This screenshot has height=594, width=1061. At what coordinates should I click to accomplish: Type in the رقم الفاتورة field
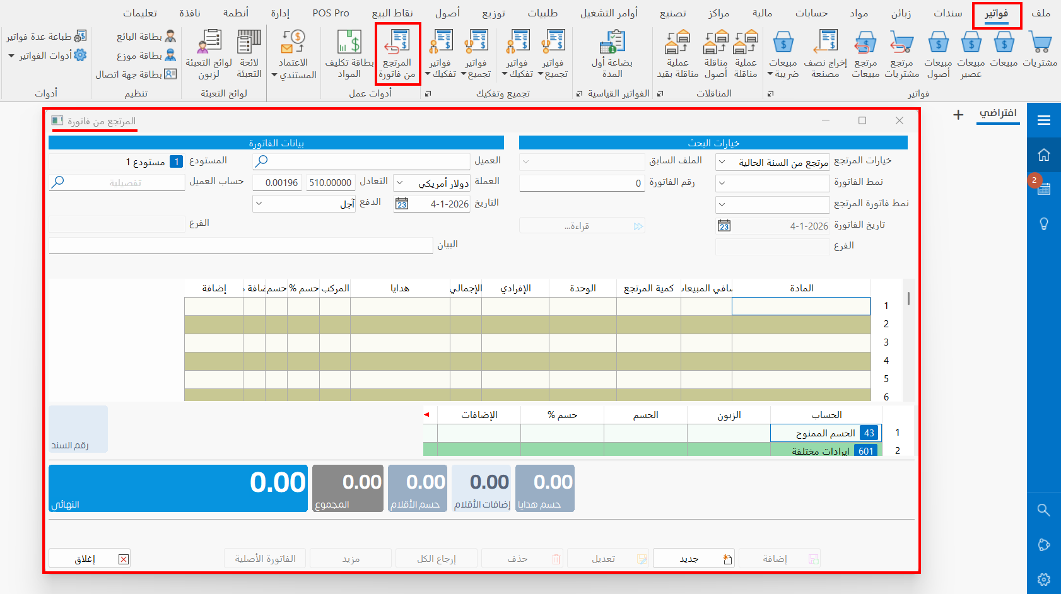point(582,183)
